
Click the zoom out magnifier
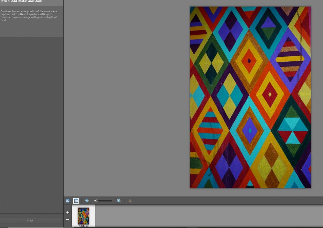[87, 201]
